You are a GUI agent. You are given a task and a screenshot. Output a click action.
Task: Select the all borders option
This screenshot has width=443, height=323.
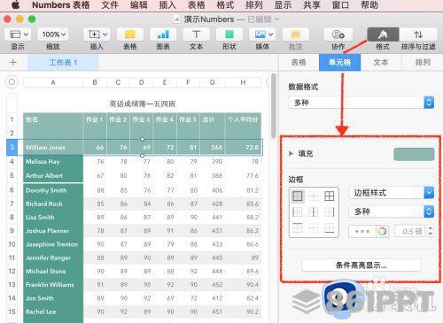click(329, 196)
